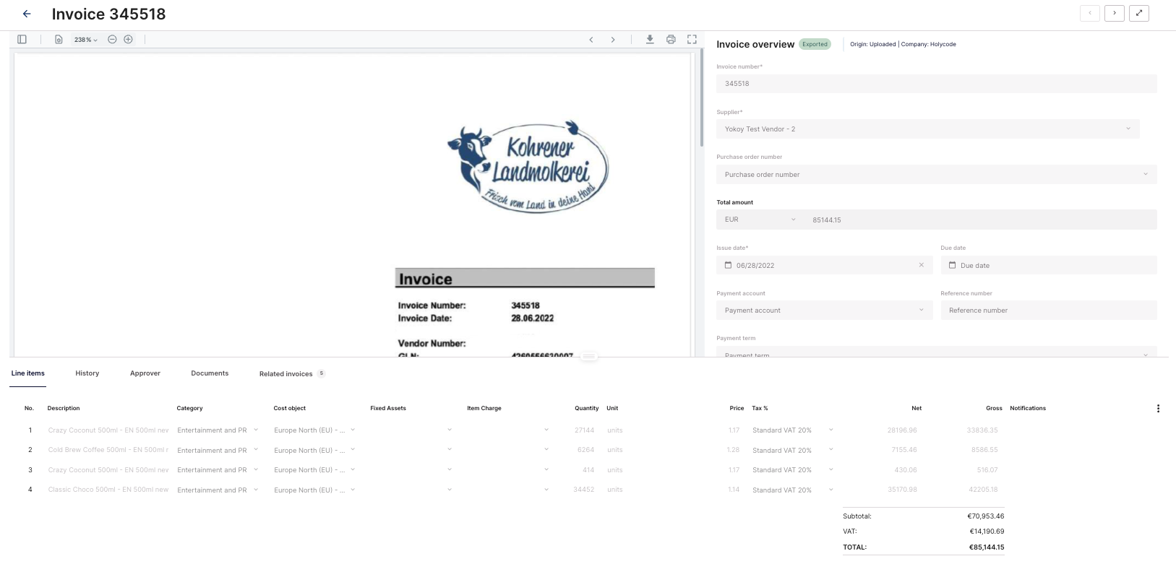Click the Subtotal amount €70,953.46

point(986,516)
